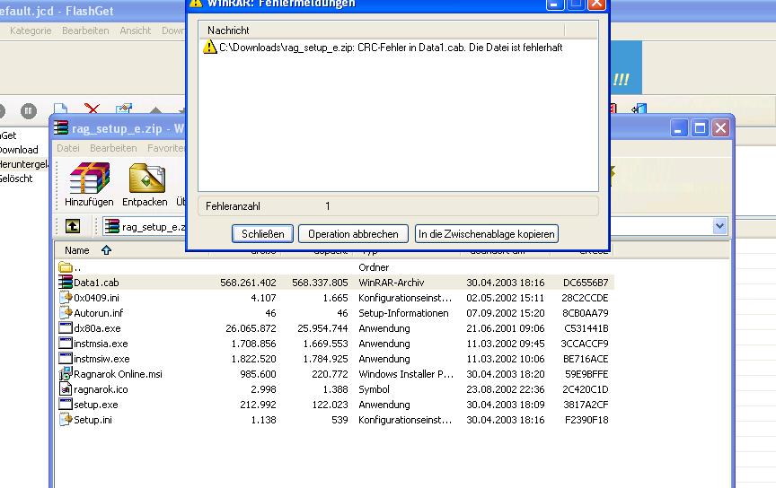
Task: Click the new document icon in FlashGet toolbar
Action: (x=60, y=109)
